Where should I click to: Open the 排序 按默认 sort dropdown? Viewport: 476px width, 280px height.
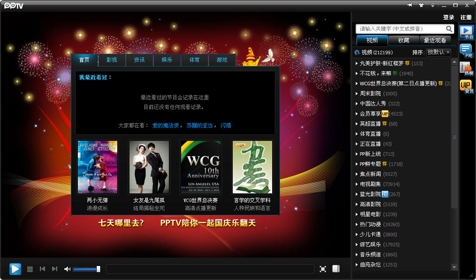[438, 52]
